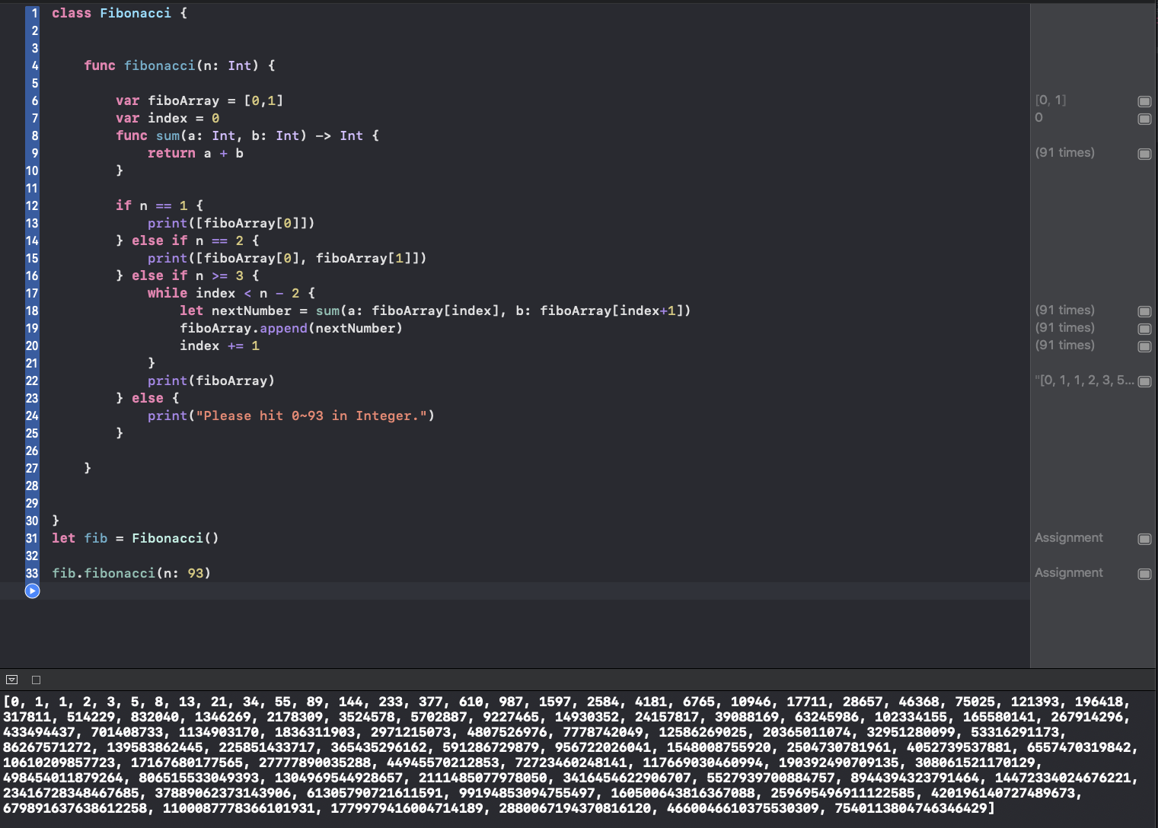
Task: Click the (91 times) result on line 19
Action: click(x=1064, y=327)
